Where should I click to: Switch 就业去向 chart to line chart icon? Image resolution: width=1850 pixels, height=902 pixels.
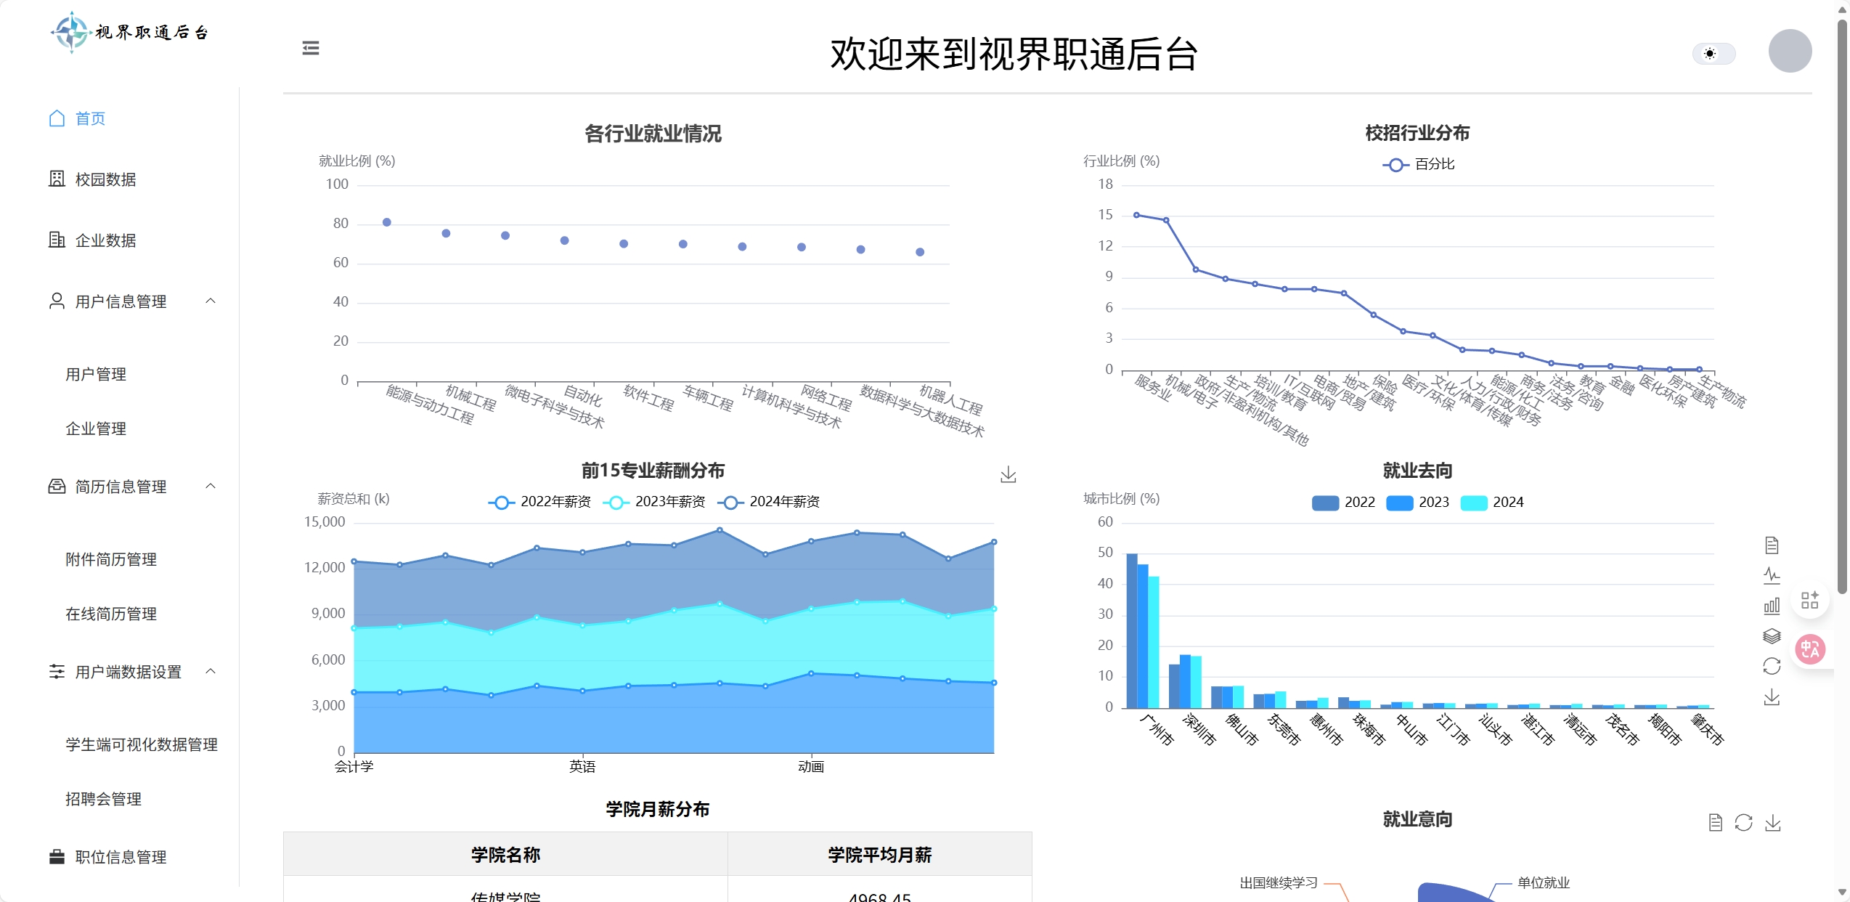tap(1772, 574)
